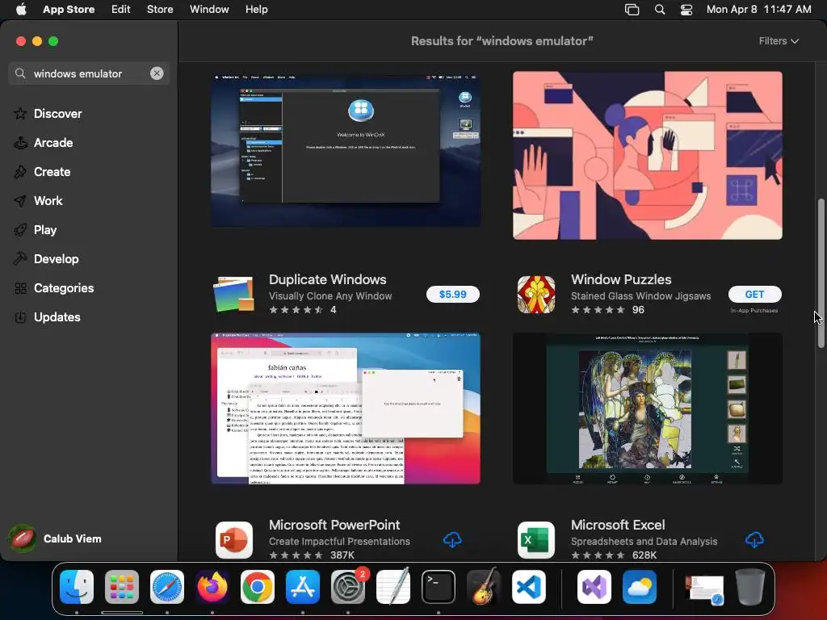
Task: Launch Visual Studio Code from Dock
Action: tap(529, 587)
